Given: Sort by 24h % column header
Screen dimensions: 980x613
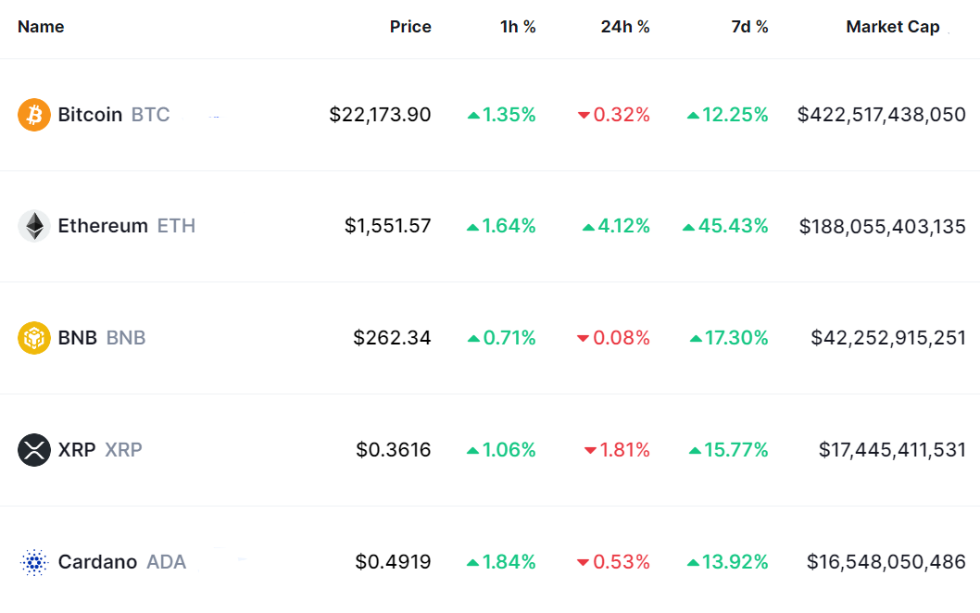Looking at the screenshot, I should coord(625,27).
